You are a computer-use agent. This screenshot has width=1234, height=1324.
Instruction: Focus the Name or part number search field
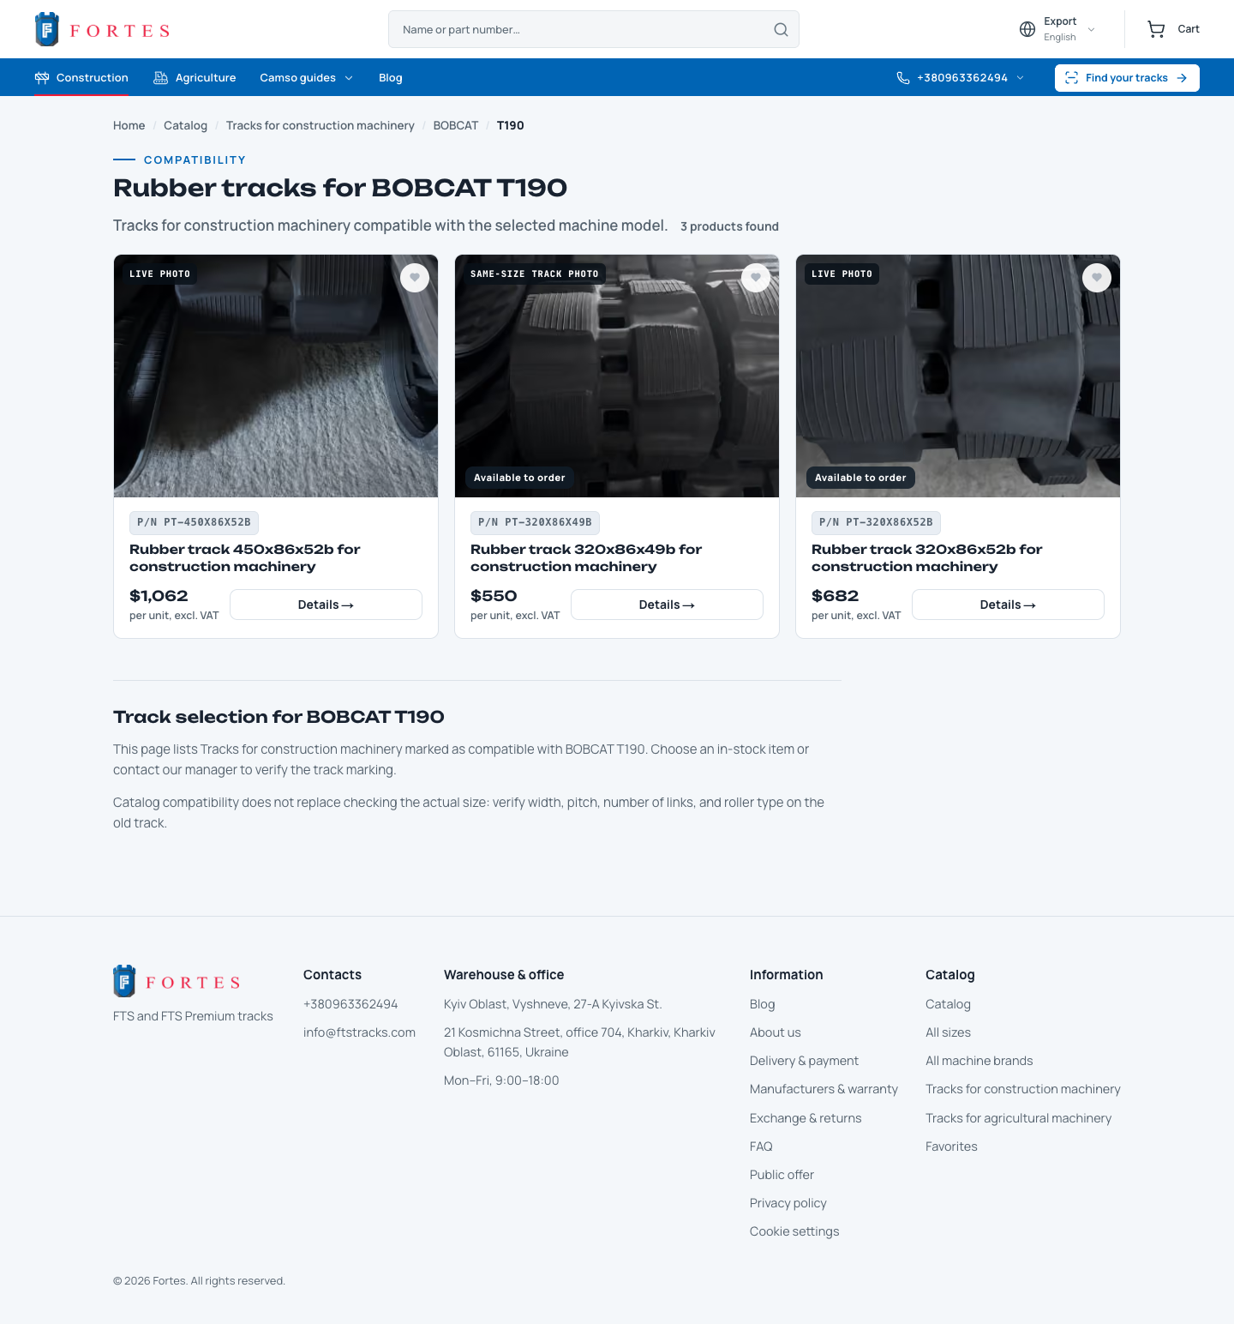coord(594,29)
